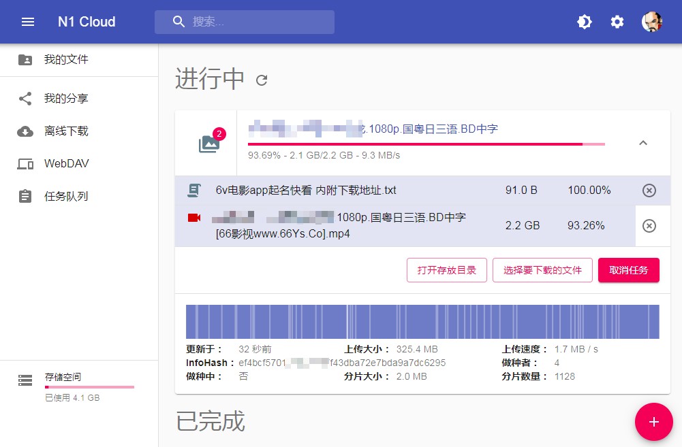Focus the 搜索 search field
Viewport: 682px width, 447px height.
point(259,22)
